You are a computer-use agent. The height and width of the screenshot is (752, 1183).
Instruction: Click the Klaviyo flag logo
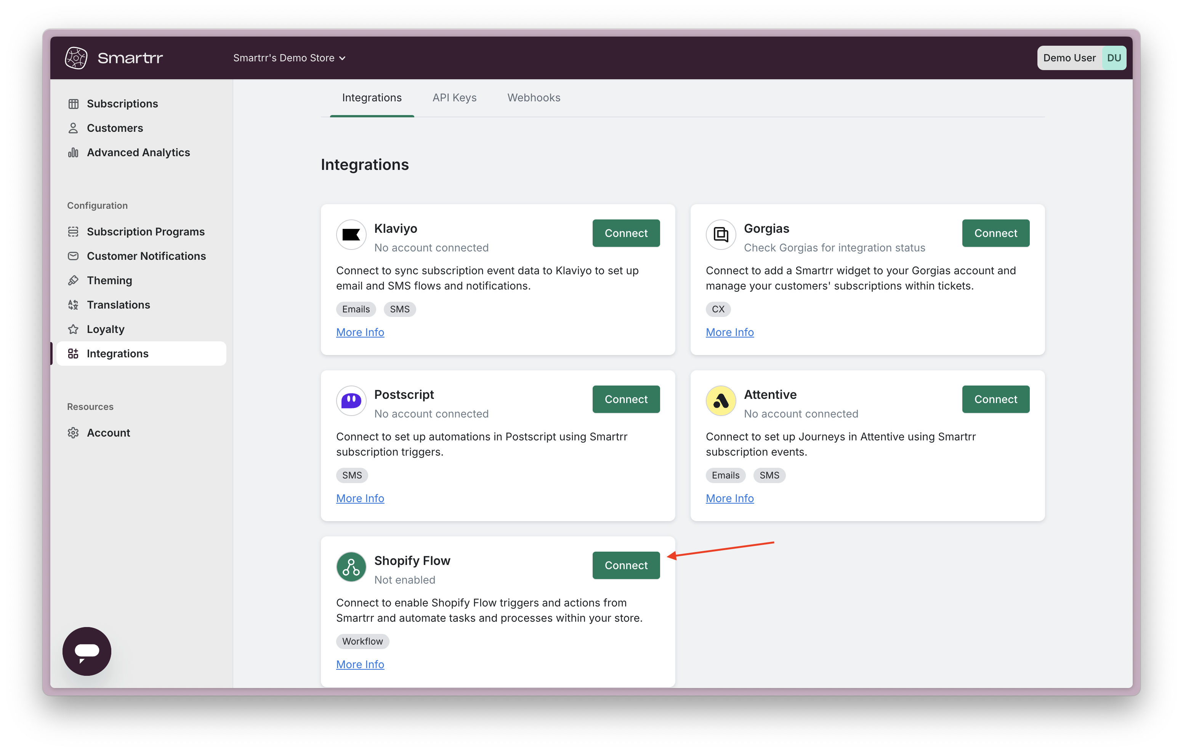coord(351,235)
